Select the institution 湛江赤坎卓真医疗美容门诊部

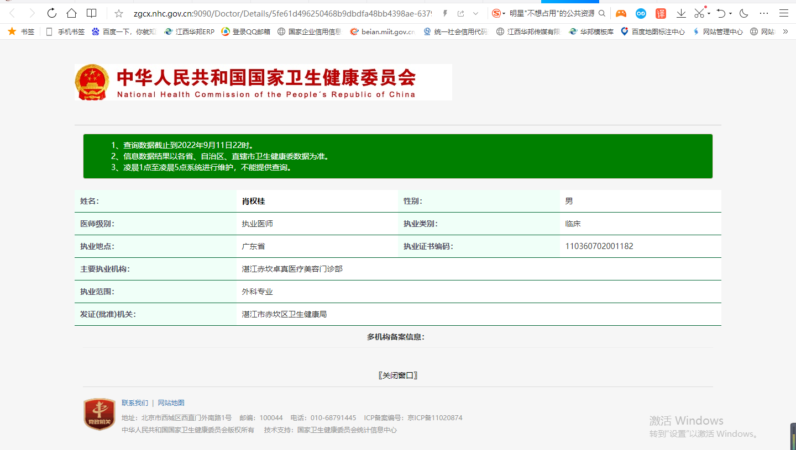point(292,269)
